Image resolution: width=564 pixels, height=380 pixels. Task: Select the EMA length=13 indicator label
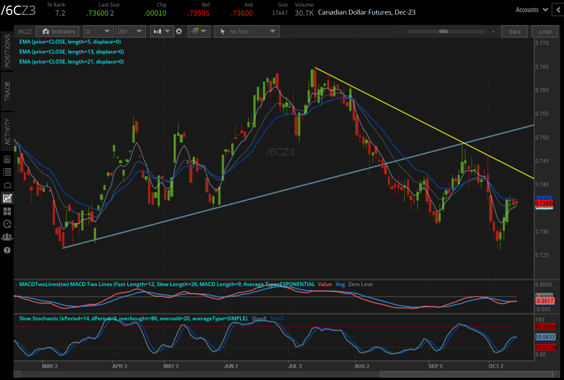coord(71,52)
